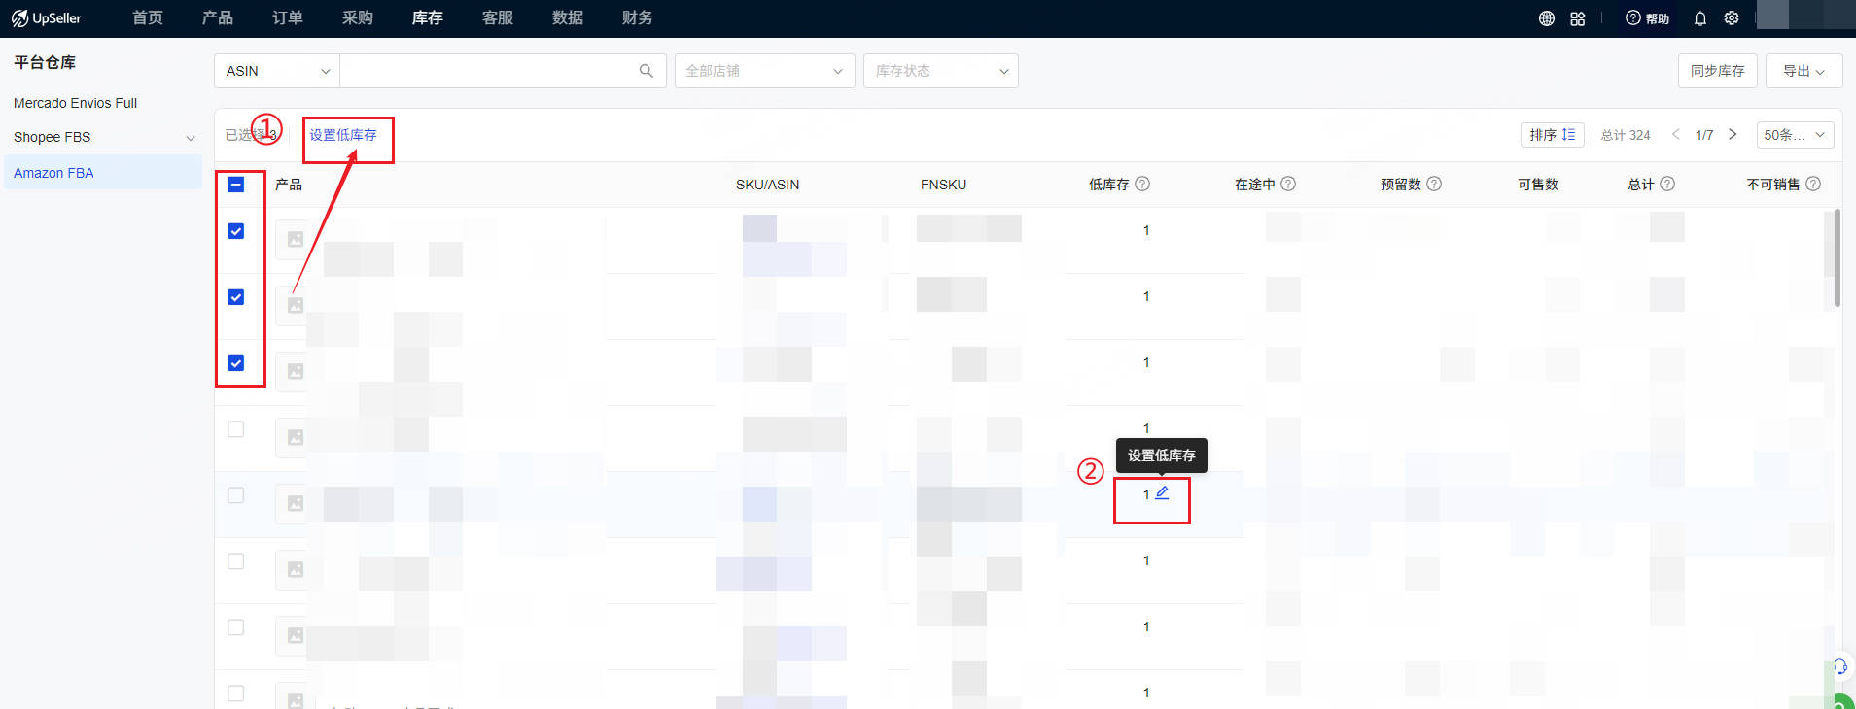Open the customer support headset icon
1856x709 pixels.
1839,666
